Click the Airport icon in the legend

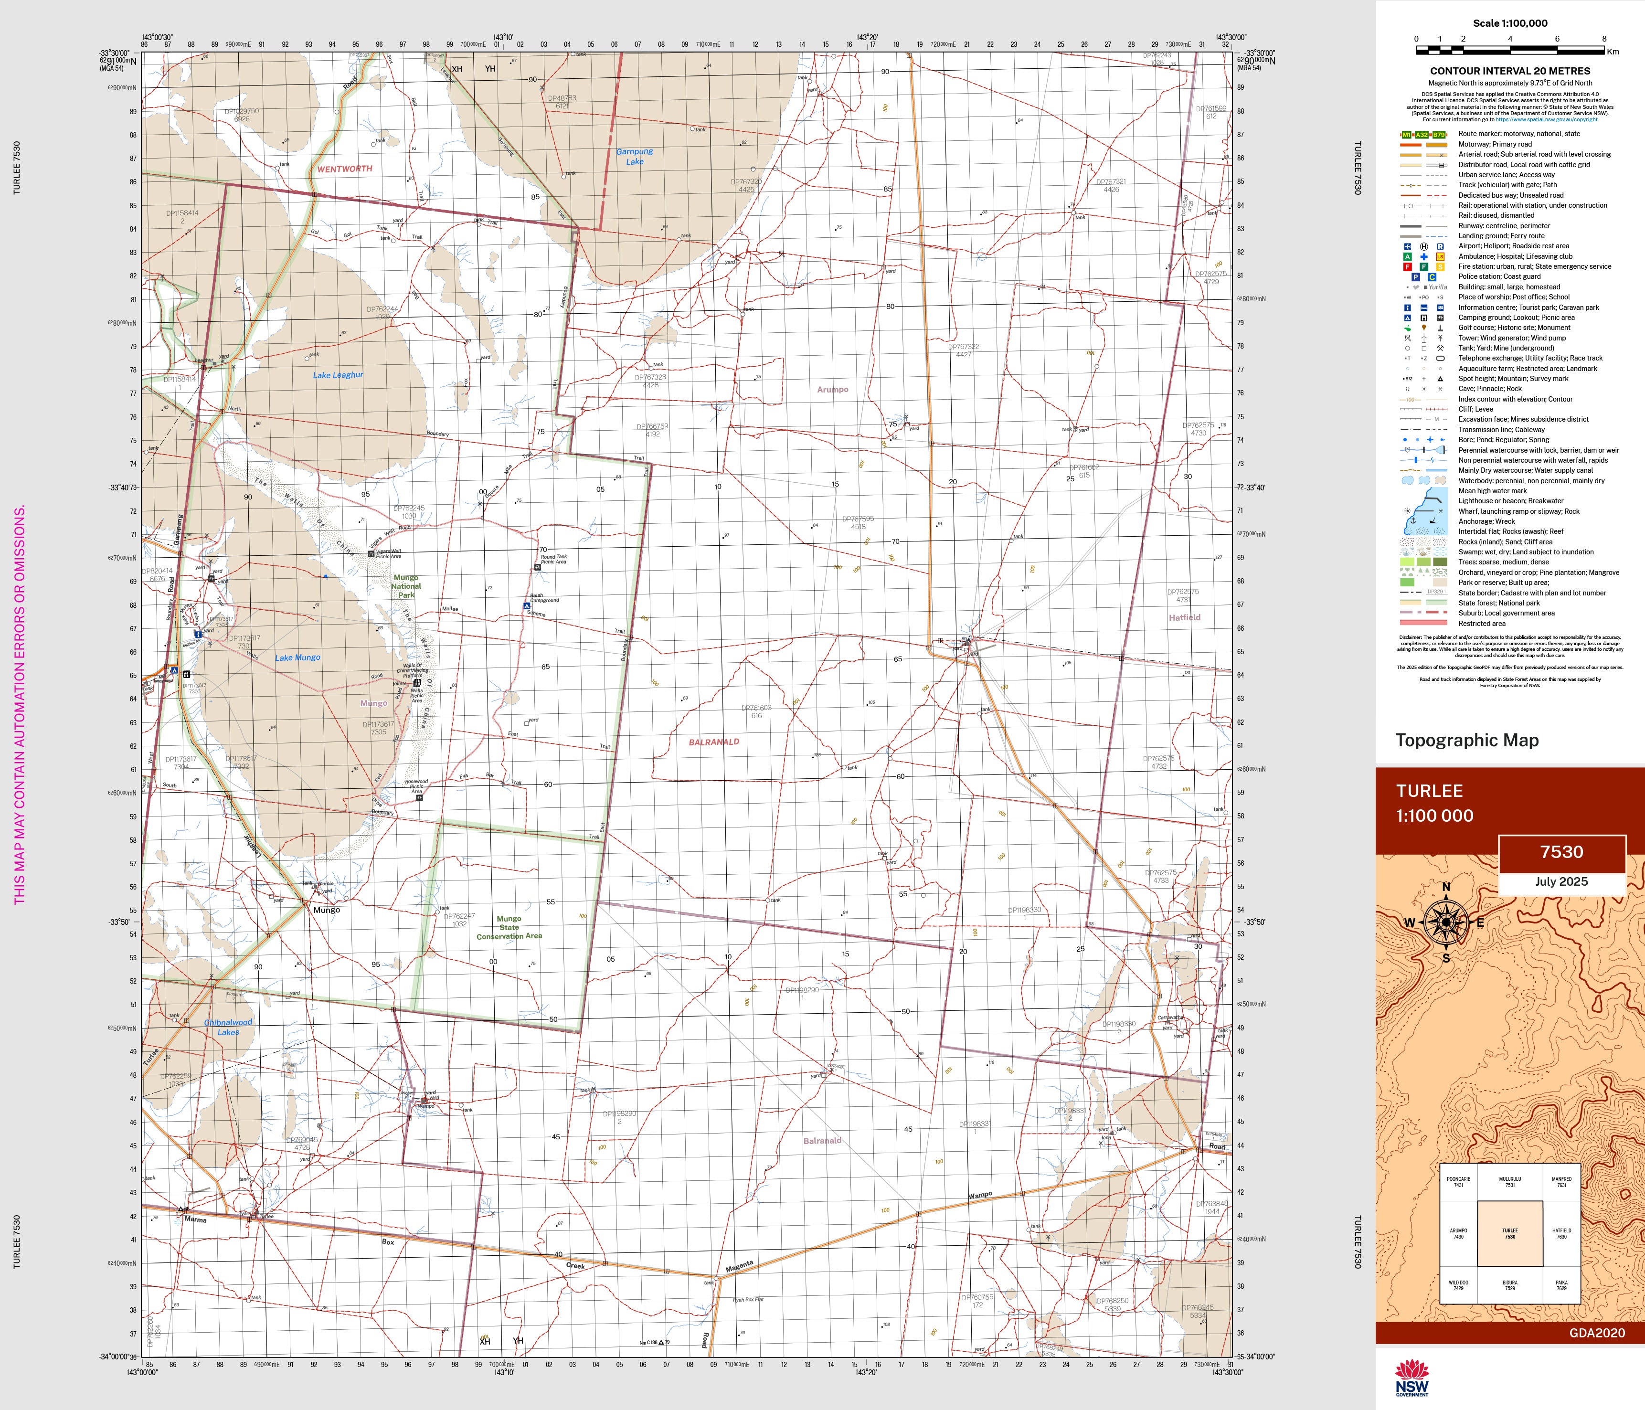(1408, 246)
